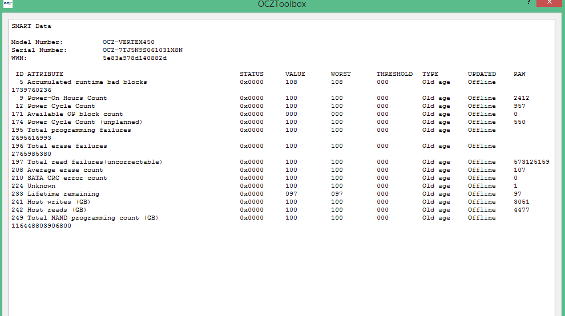Click the 'THRESHOLD' column header

394,74
